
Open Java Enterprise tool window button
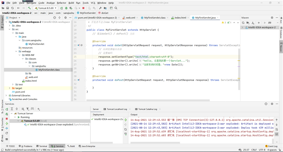click(x=87, y=146)
